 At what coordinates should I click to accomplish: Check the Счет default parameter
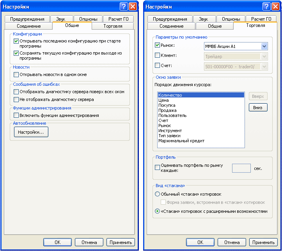point(157,65)
